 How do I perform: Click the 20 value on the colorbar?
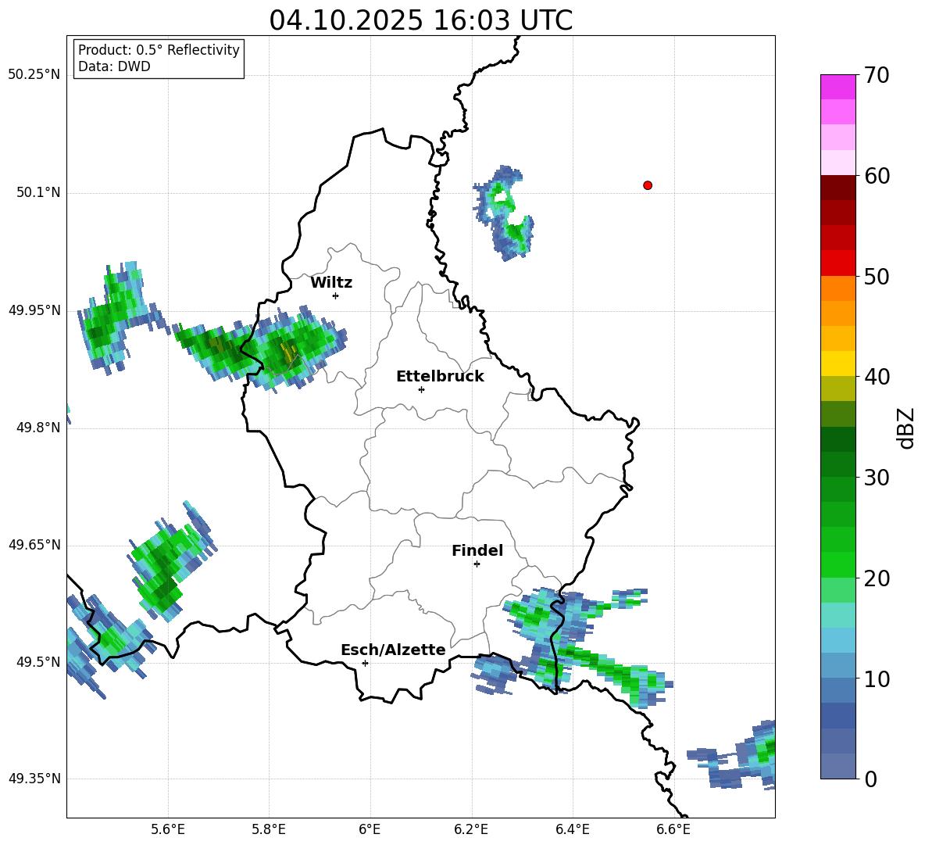(876, 578)
